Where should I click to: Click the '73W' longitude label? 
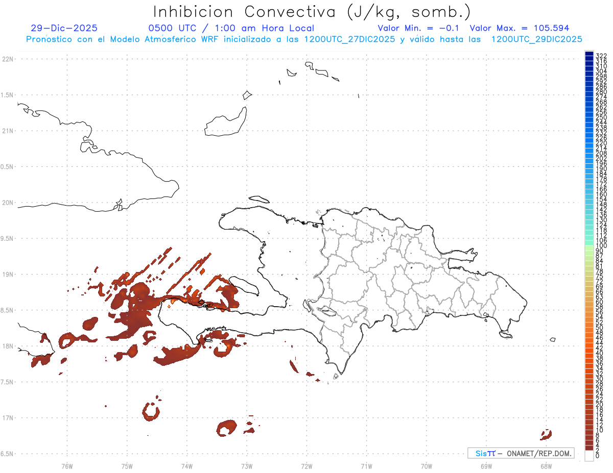247,466
